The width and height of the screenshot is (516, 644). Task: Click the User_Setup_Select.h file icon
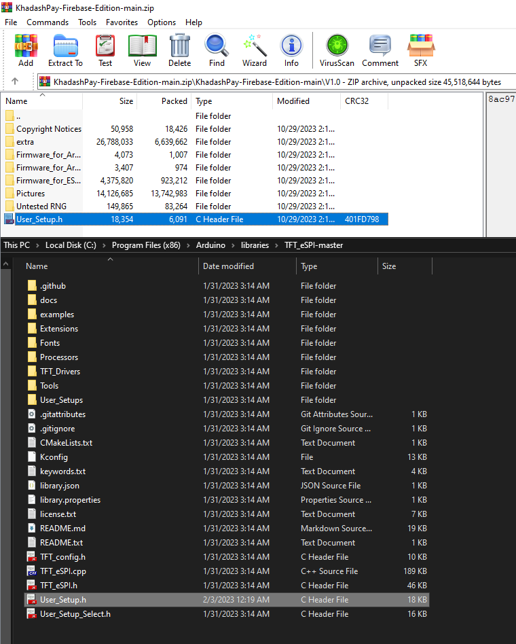[x=32, y=613]
